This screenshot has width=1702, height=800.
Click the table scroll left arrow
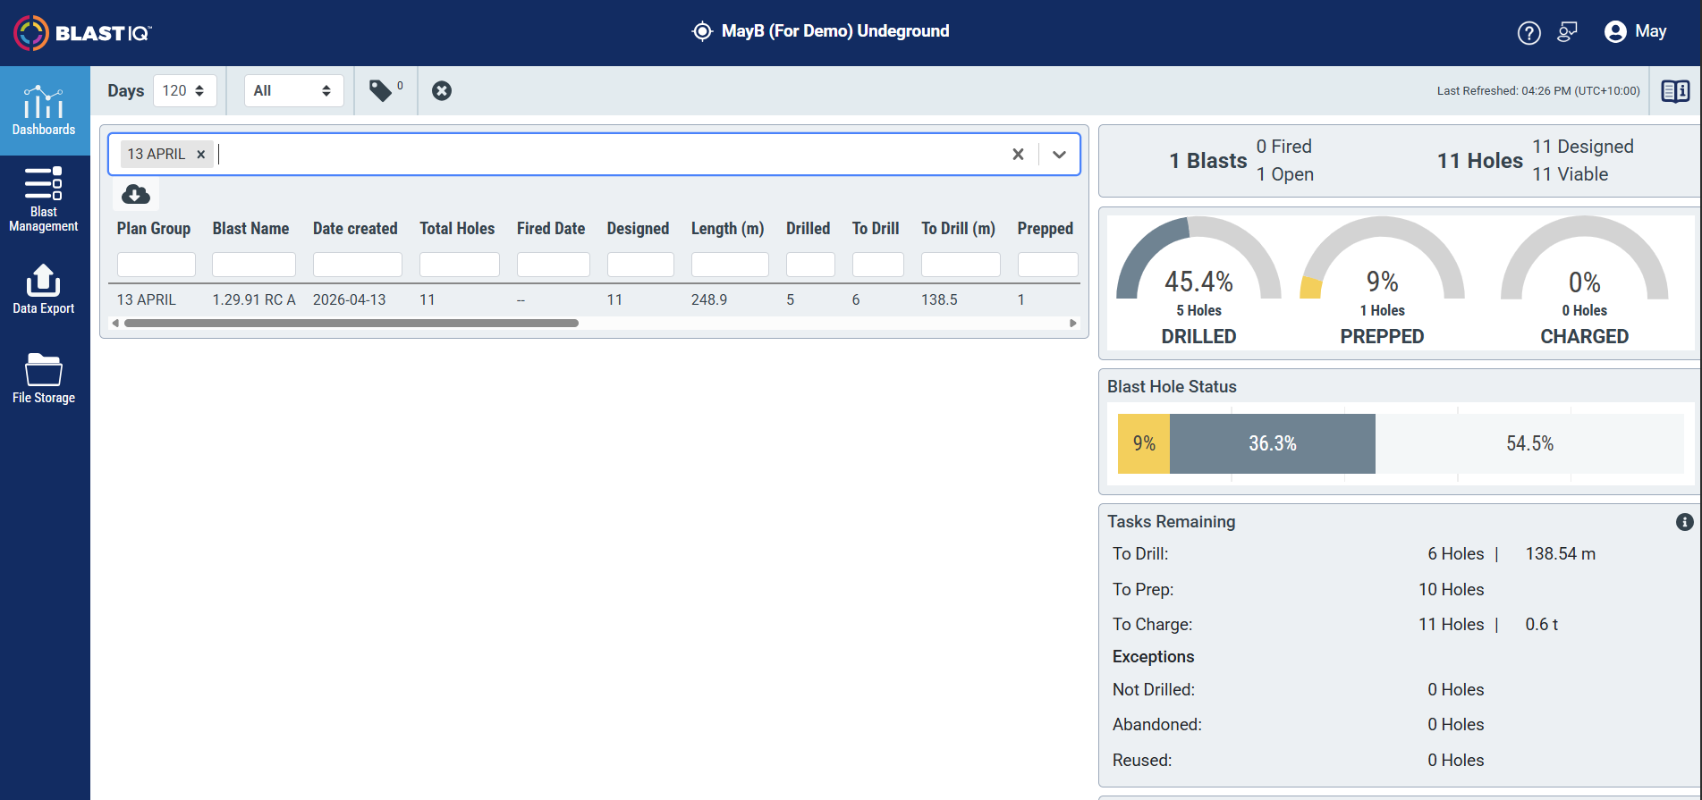click(115, 323)
